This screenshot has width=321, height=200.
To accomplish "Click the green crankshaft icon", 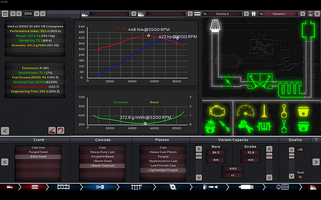I will click(x=263, y=125).
